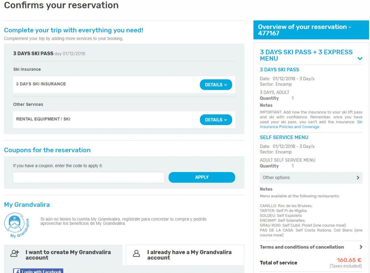
Task: Click the Rental Equipment / Ski row
Action: [124, 120]
